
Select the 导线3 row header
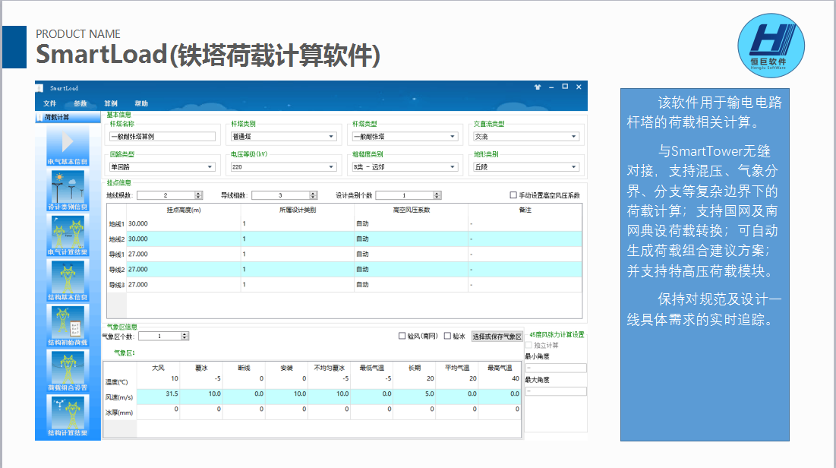point(117,285)
